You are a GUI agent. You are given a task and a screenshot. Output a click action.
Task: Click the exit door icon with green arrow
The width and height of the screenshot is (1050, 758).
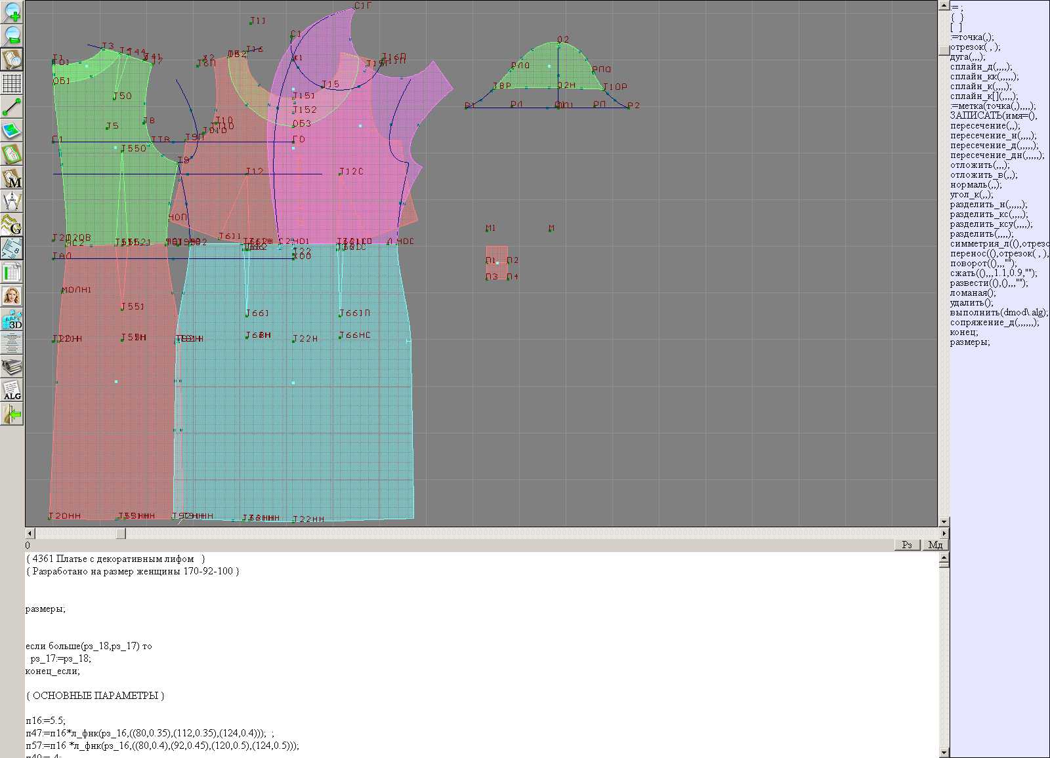(x=12, y=414)
